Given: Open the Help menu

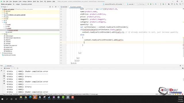Looking at the screenshot, I should click(54, 1).
